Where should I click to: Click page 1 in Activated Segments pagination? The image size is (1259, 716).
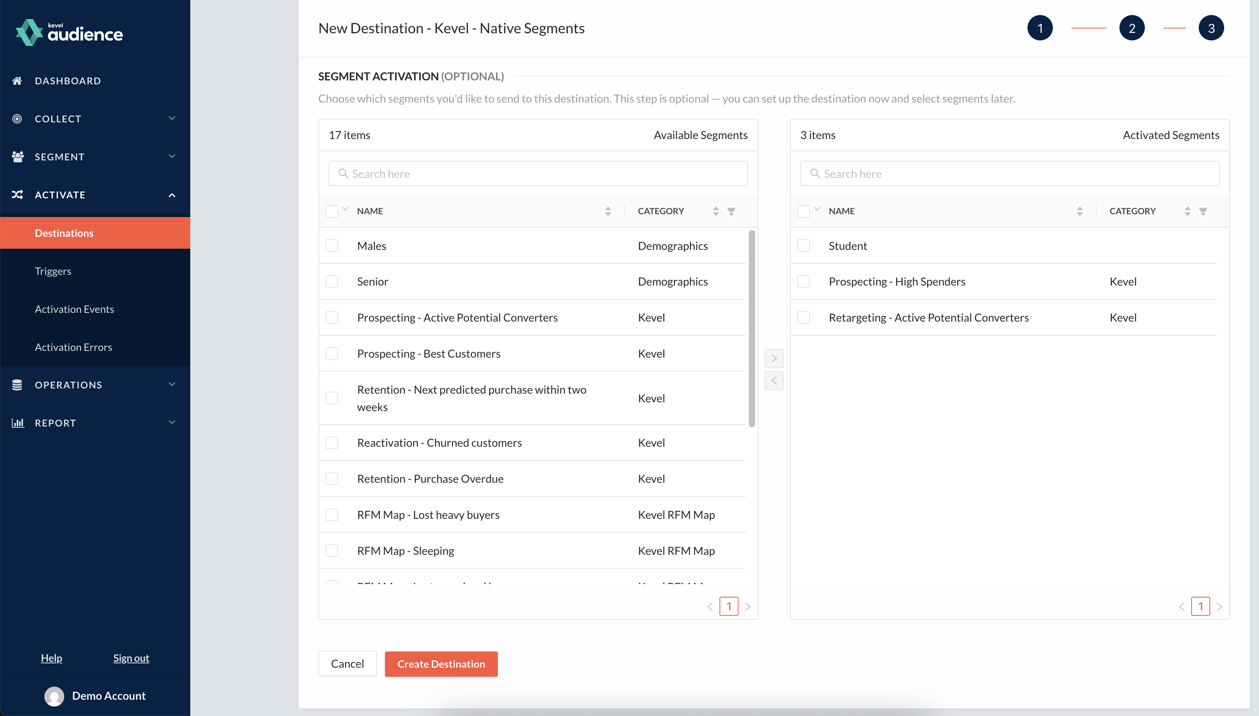coord(1200,606)
